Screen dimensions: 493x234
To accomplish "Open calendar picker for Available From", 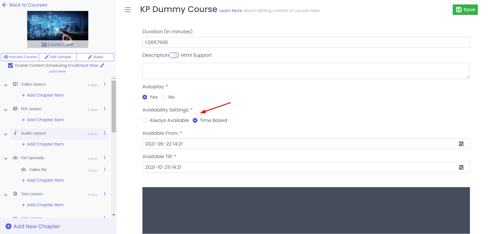I will (461, 144).
